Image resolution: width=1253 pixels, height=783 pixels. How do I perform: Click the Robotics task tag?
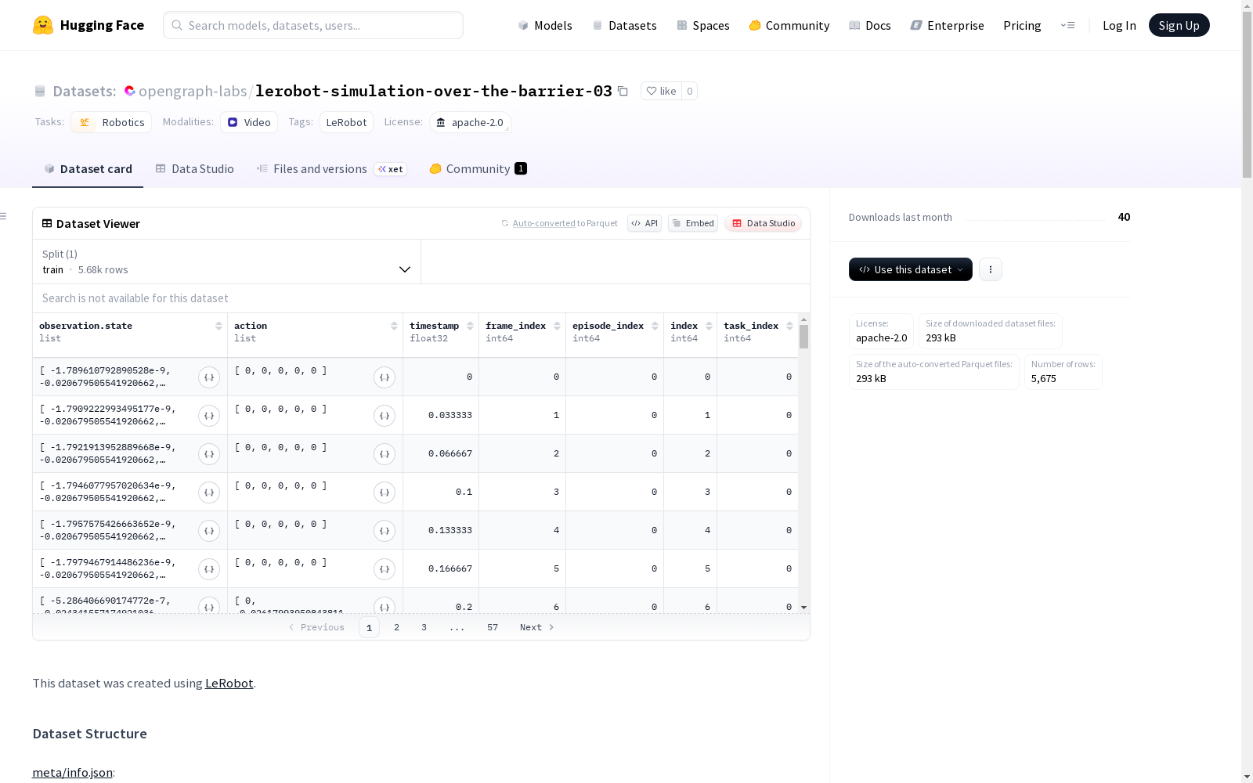(112, 122)
